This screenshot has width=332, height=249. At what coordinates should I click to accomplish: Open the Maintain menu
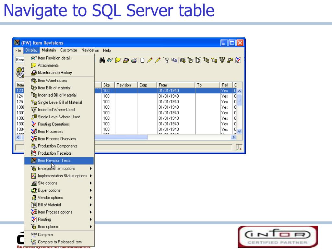[49, 50]
